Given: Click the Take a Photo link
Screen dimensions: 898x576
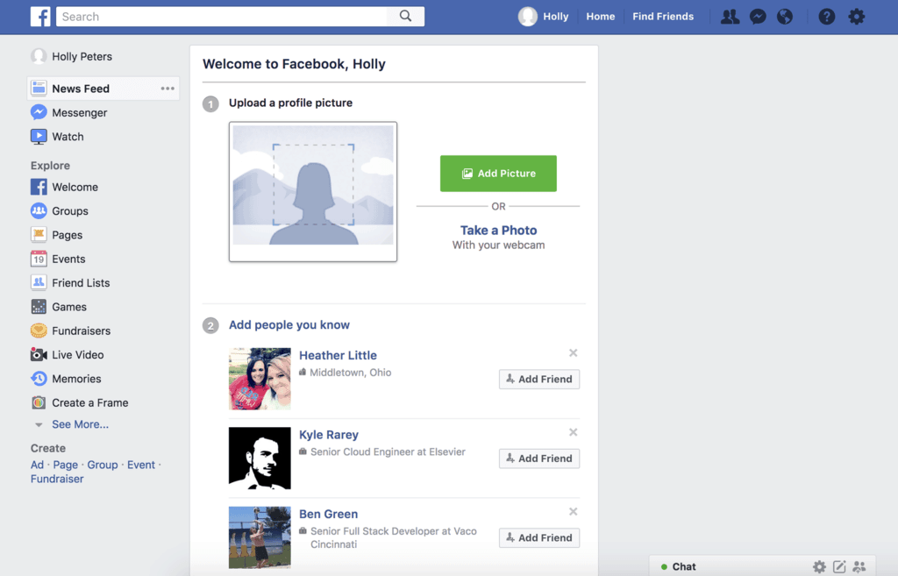Looking at the screenshot, I should click(x=498, y=231).
